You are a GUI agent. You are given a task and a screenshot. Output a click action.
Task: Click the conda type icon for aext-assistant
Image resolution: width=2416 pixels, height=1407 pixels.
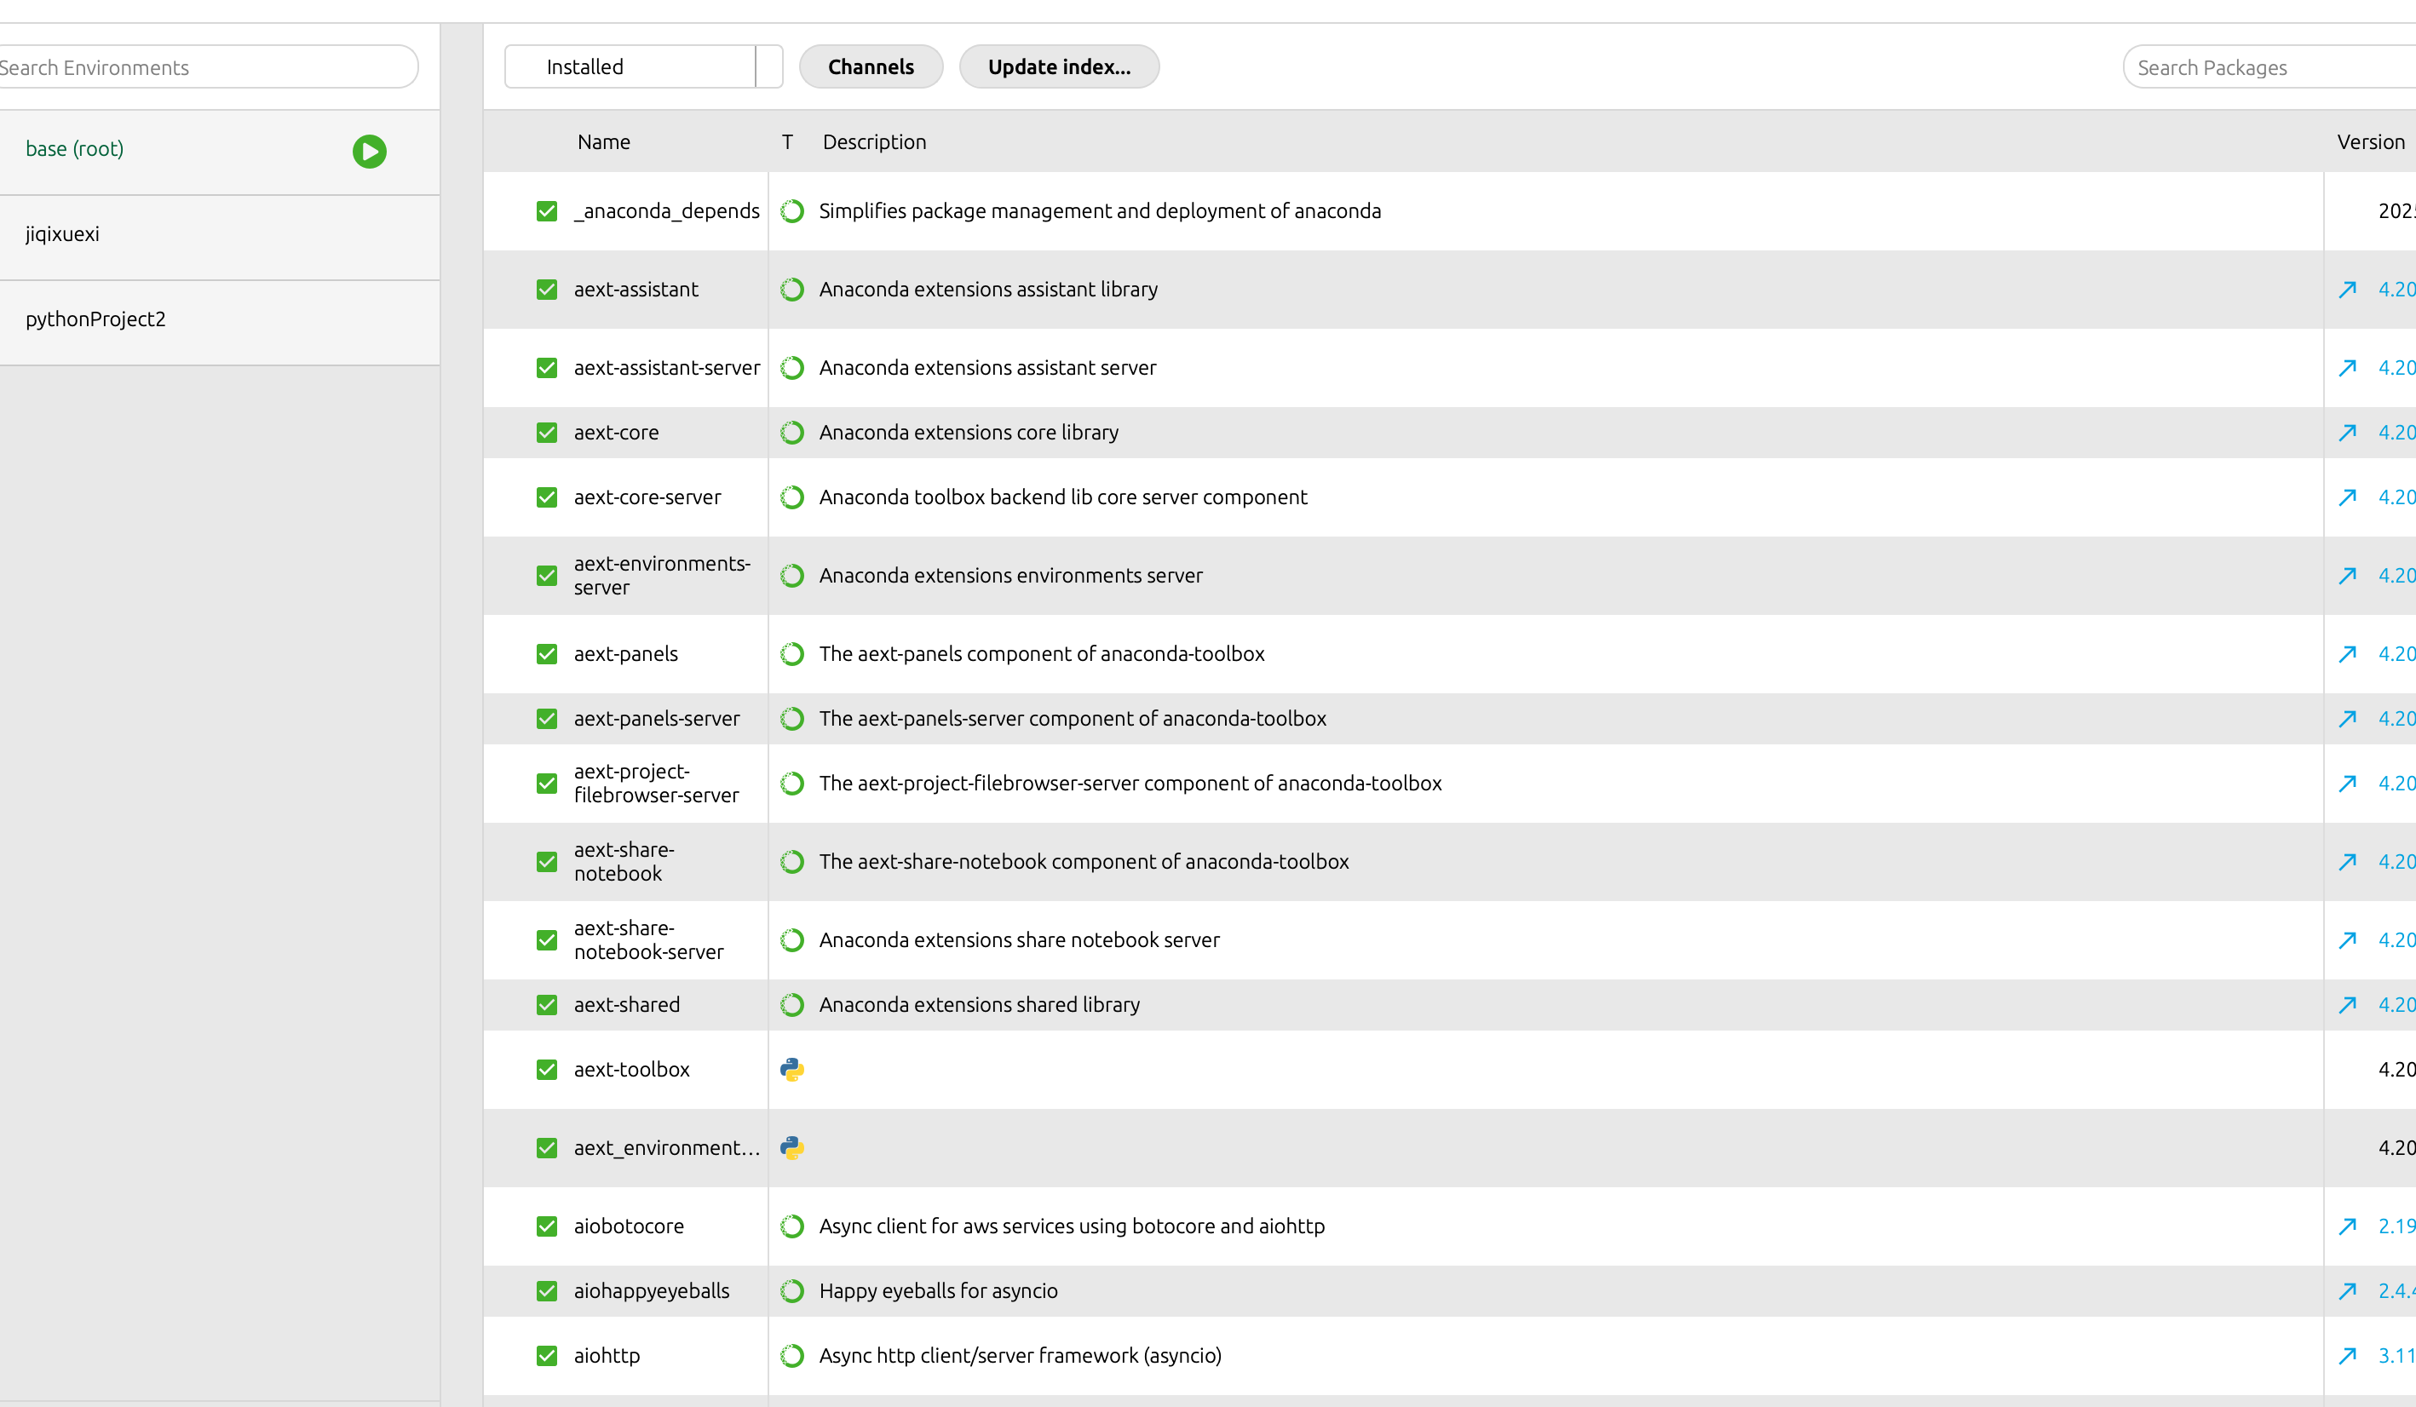(792, 290)
